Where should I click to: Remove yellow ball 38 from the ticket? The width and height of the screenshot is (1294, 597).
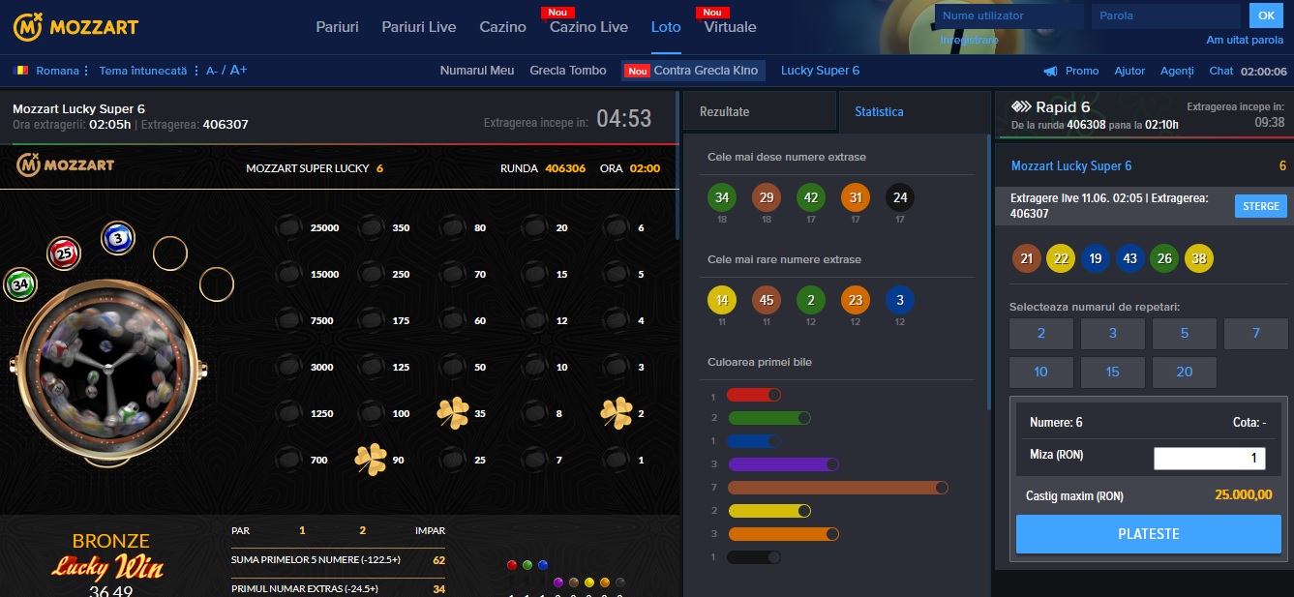coord(1198,258)
